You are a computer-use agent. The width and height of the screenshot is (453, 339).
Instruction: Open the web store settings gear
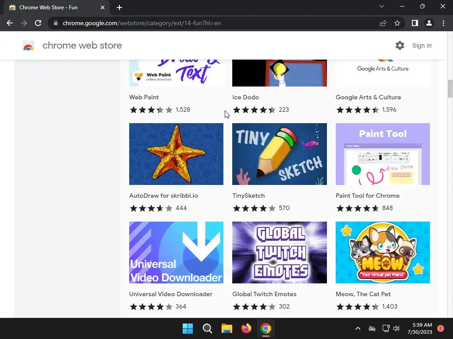(x=400, y=45)
